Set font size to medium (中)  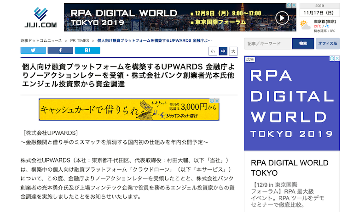point(223,51)
